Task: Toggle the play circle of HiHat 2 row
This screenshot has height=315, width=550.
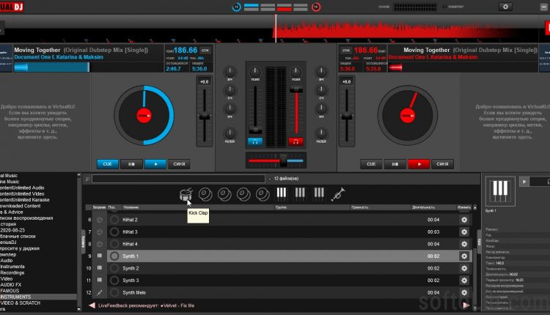Action: pos(114,220)
